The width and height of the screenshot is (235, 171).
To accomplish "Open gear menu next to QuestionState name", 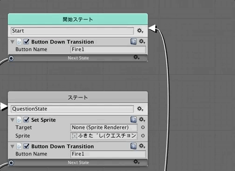I will pyautogui.click(x=140, y=109).
